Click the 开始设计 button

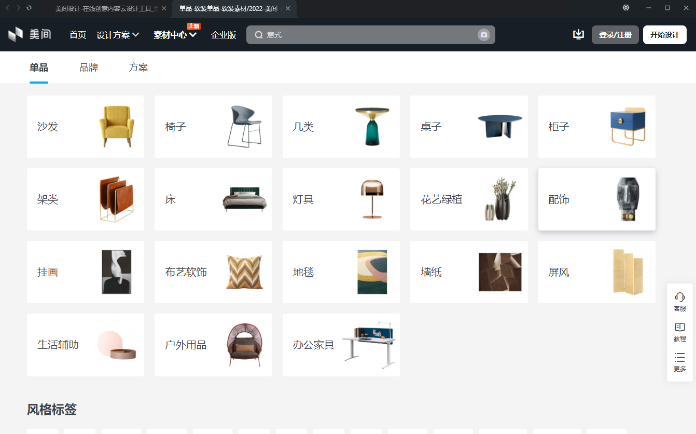click(x=664, y=34)
